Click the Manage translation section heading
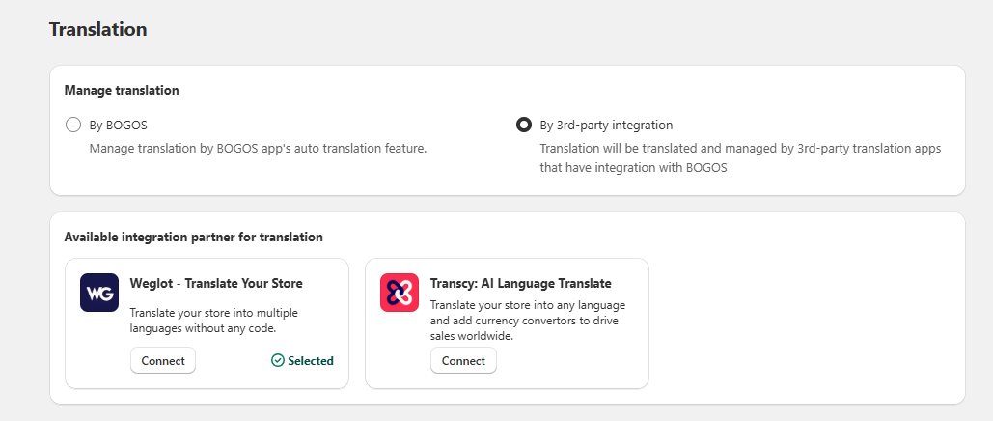 (122, 90)
